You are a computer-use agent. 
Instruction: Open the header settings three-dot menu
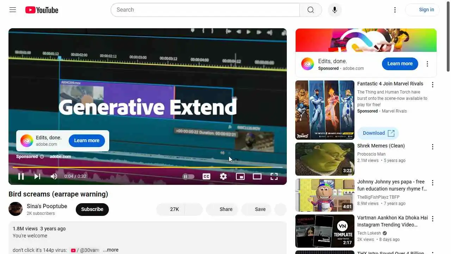click(x=395, y=10)
